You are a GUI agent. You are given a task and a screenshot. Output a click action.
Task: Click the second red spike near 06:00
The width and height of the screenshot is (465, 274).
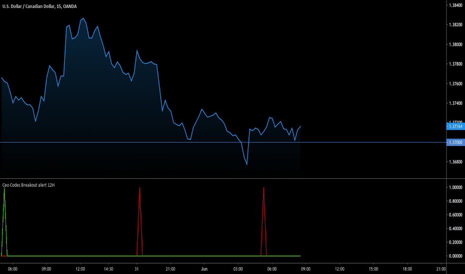click(263, 222)
